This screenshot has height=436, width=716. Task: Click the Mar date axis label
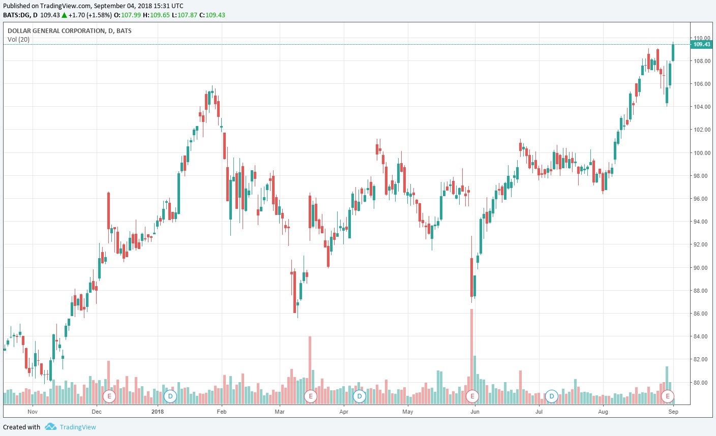point(280,412)
